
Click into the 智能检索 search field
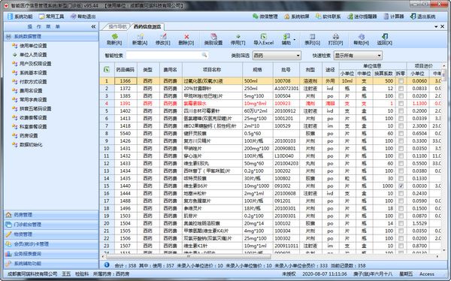click(164, 55)
